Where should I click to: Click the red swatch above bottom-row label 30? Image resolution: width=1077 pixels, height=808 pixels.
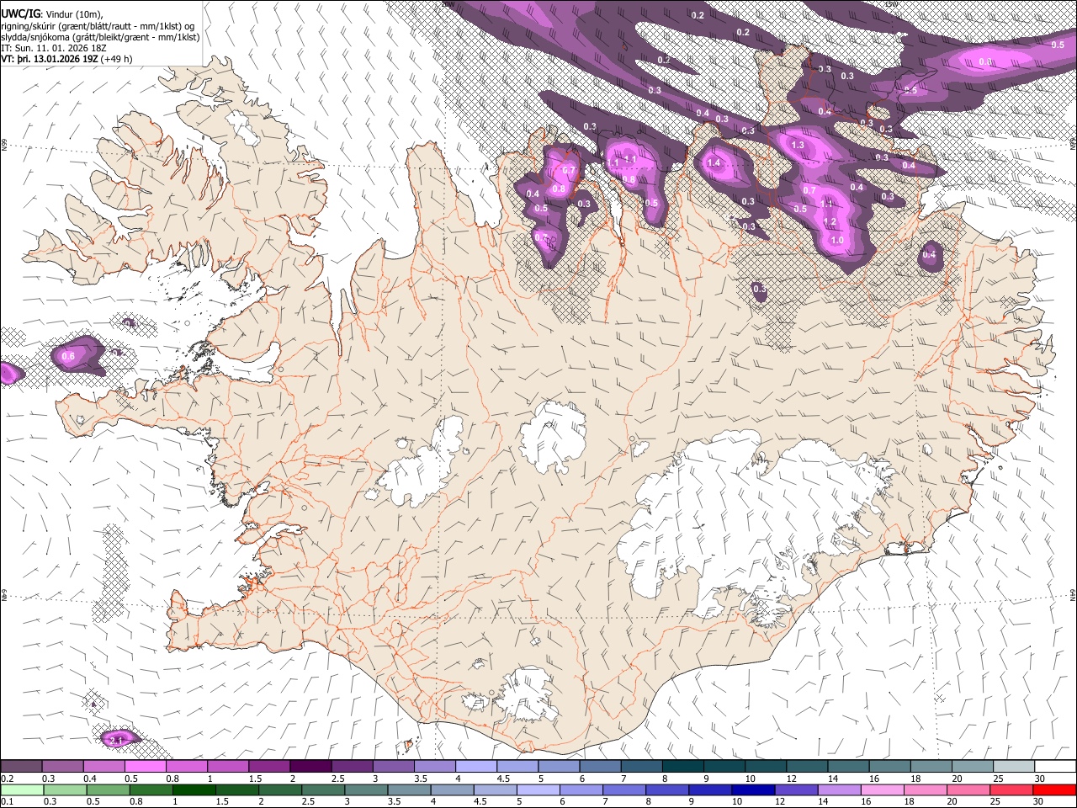tap(1055, 789)
